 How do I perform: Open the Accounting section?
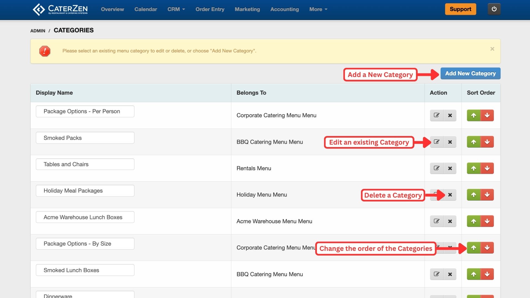pos(284,9)
